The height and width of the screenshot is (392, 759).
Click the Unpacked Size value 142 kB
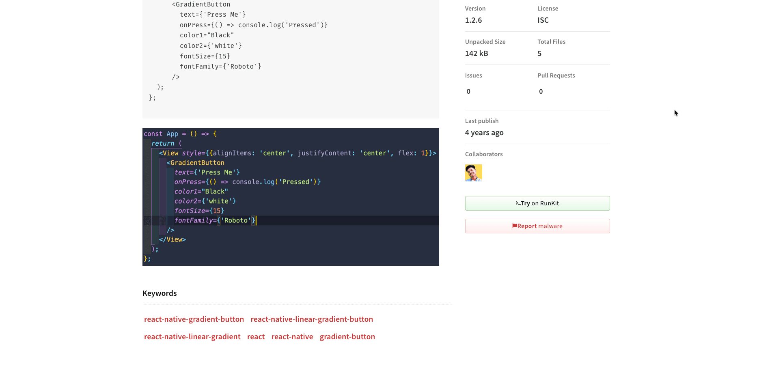477,53
